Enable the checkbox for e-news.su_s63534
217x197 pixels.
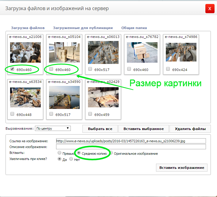12,114
